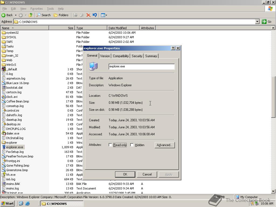Select the imsins.BAK file icon

pos(4,184)
